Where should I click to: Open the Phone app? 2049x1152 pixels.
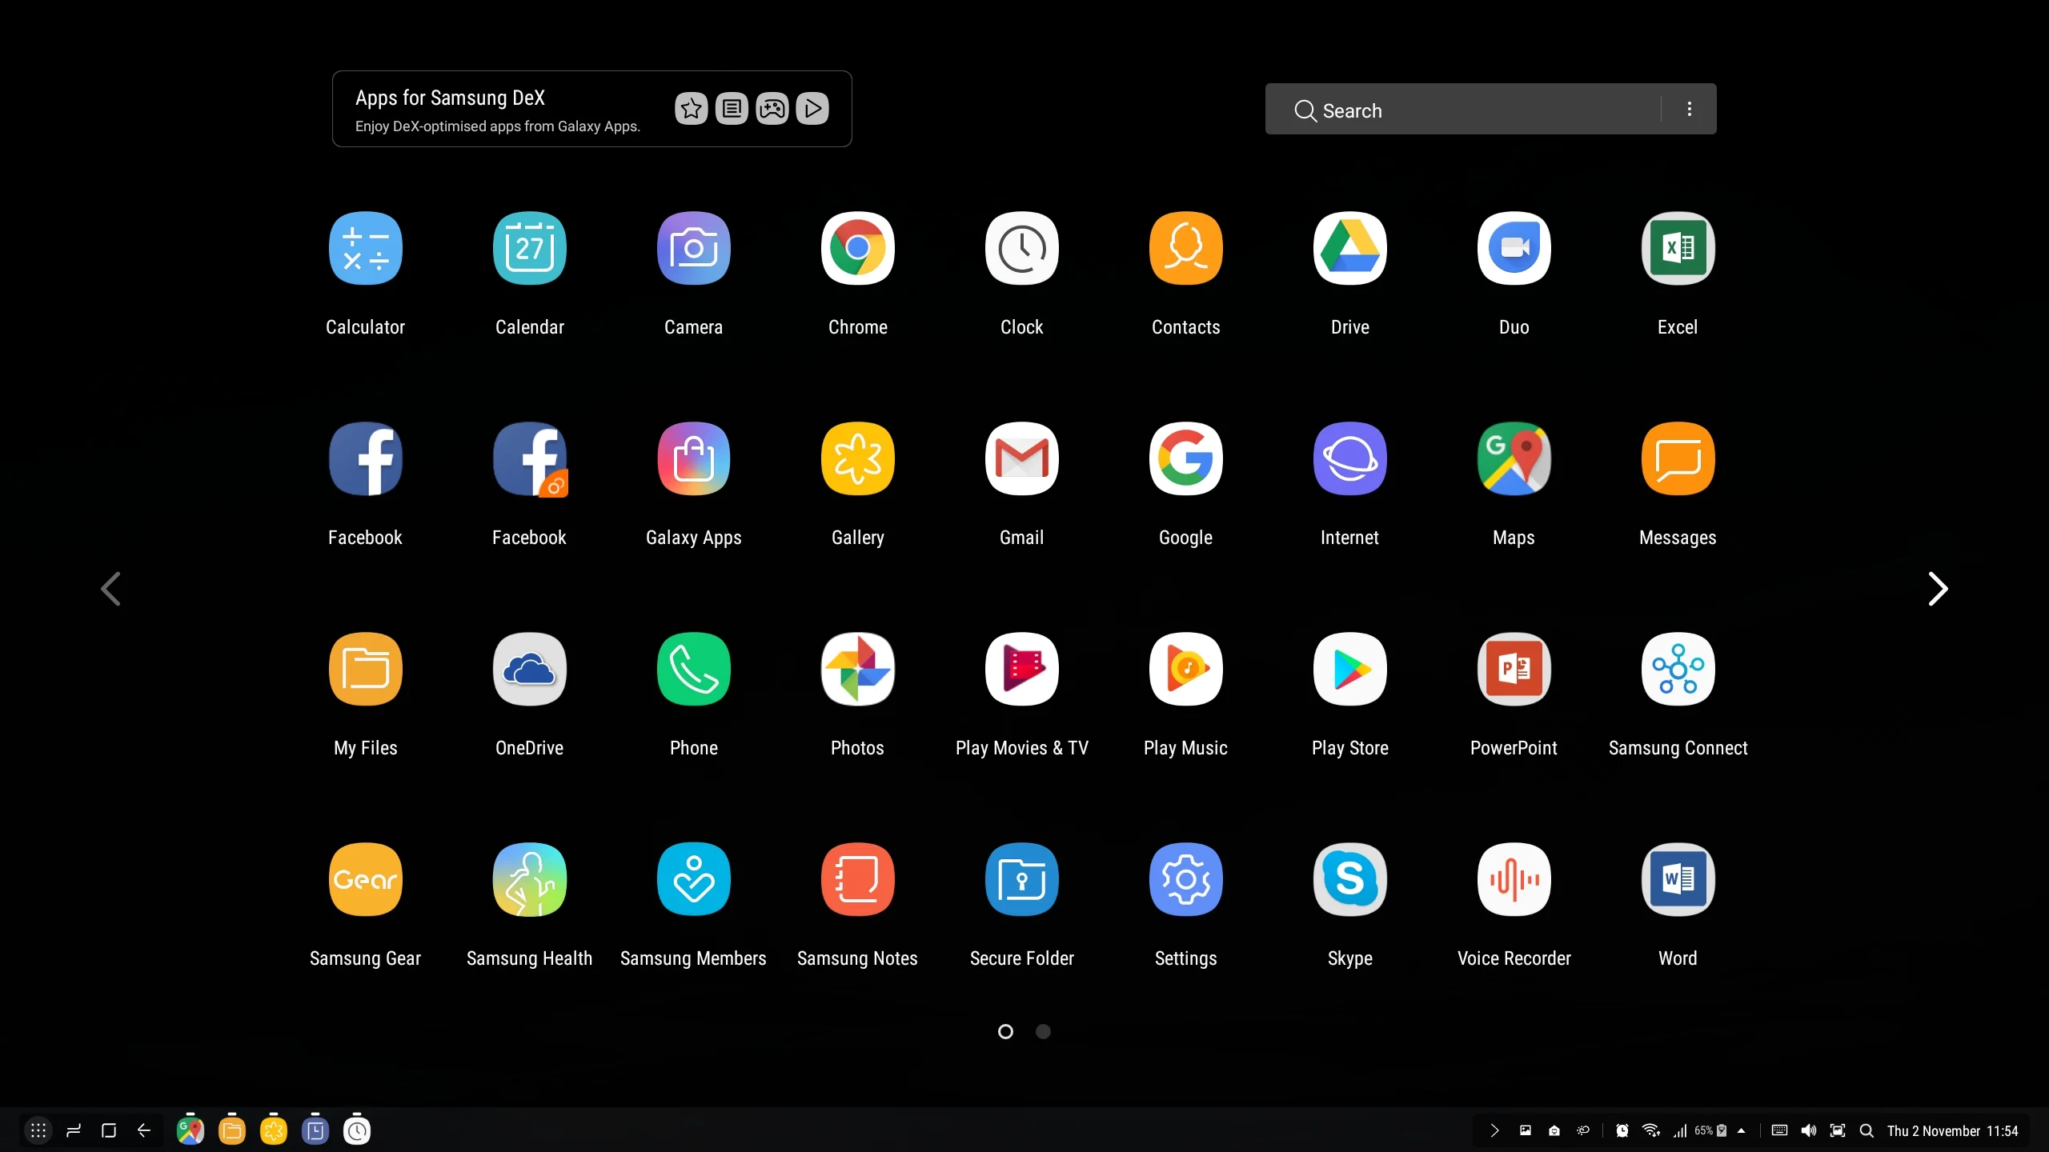click(694, 669)
